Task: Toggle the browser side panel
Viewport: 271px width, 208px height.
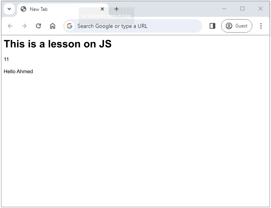Action: [212, 26]
